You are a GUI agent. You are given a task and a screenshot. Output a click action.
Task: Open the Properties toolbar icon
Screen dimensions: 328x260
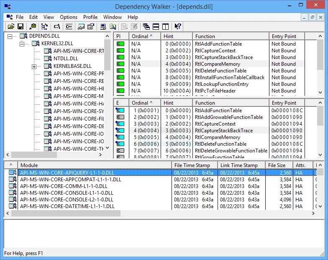click(91, 27)
